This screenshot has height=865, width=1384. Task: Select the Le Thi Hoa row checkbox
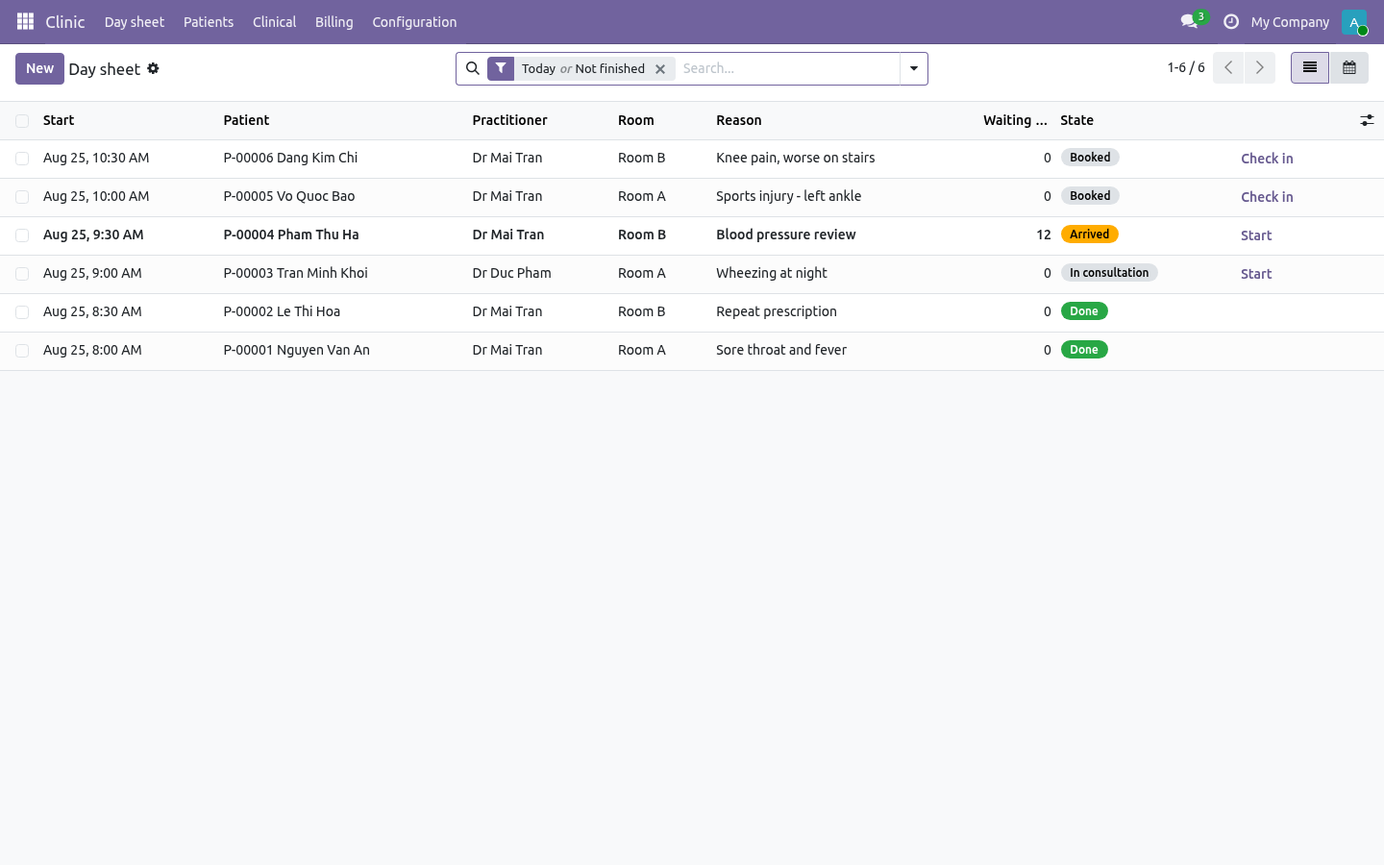(22, 312)
